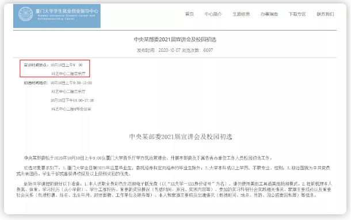Select the 宣讲时间地点 10月10日上午9:00 line
The width and height of the screenshot is (351, 220).
(54, 65)
